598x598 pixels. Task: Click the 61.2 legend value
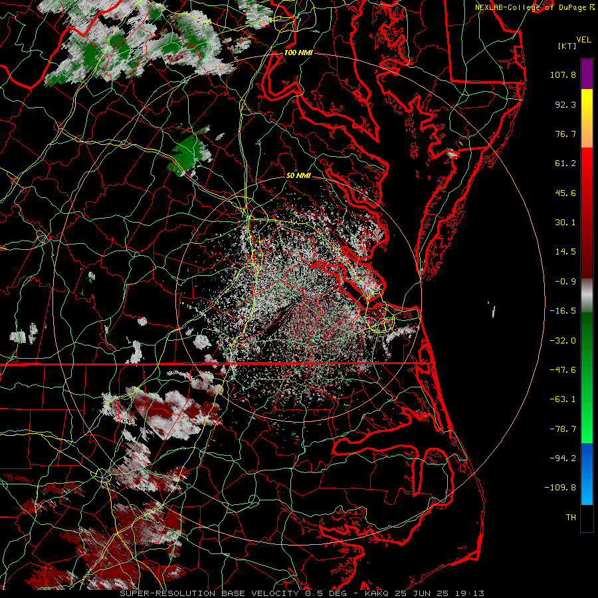[x=565, y=163]
